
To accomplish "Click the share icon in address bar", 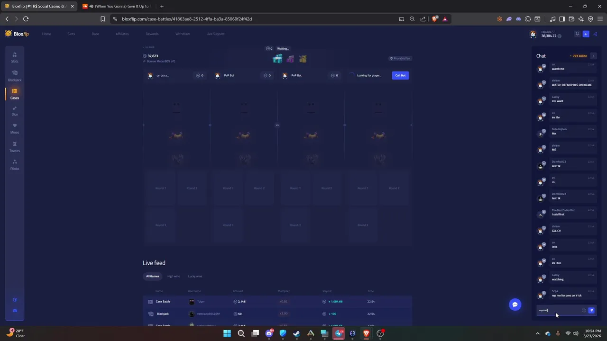I will tap(423, 19).
